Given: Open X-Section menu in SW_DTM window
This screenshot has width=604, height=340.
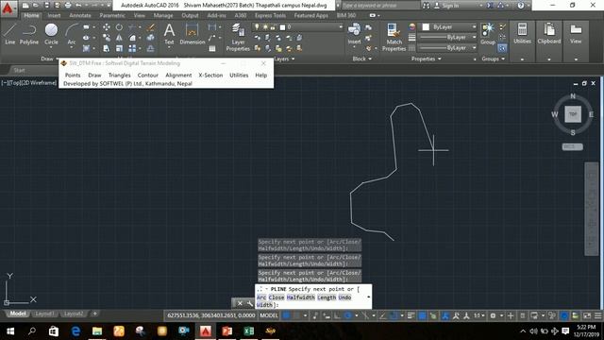Looking at the screenshot, I should (210, 76).
